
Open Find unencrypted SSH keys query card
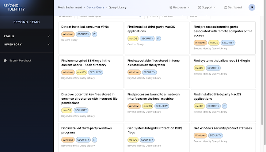91,72
